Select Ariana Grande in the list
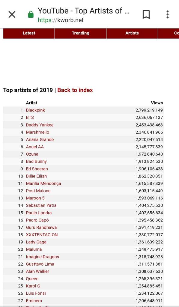Image resolution: width=179 pixels, height=307 pixels. [x=40, y=140]
